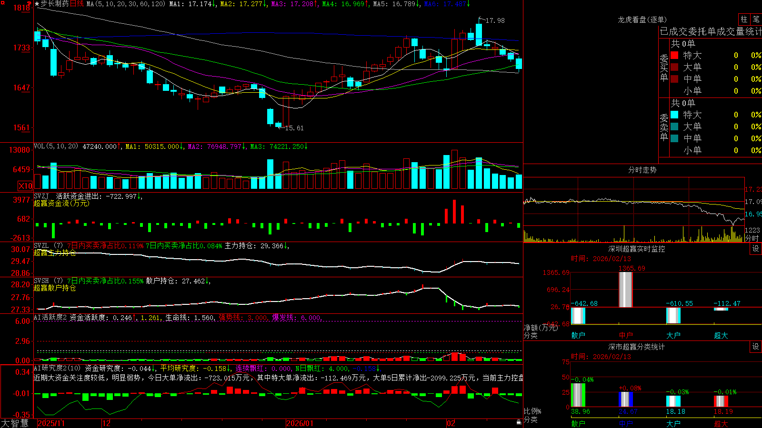762x428 pixels.
Task: Click the lock icon at the timeline's end
Action: click(519, 422)
